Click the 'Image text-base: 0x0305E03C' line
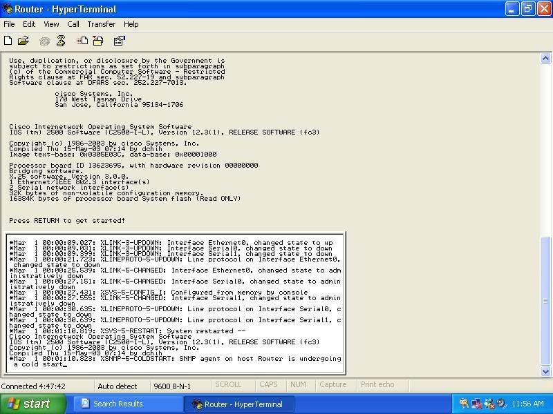This screenshot has height=414, width=553. click(113, 154)
